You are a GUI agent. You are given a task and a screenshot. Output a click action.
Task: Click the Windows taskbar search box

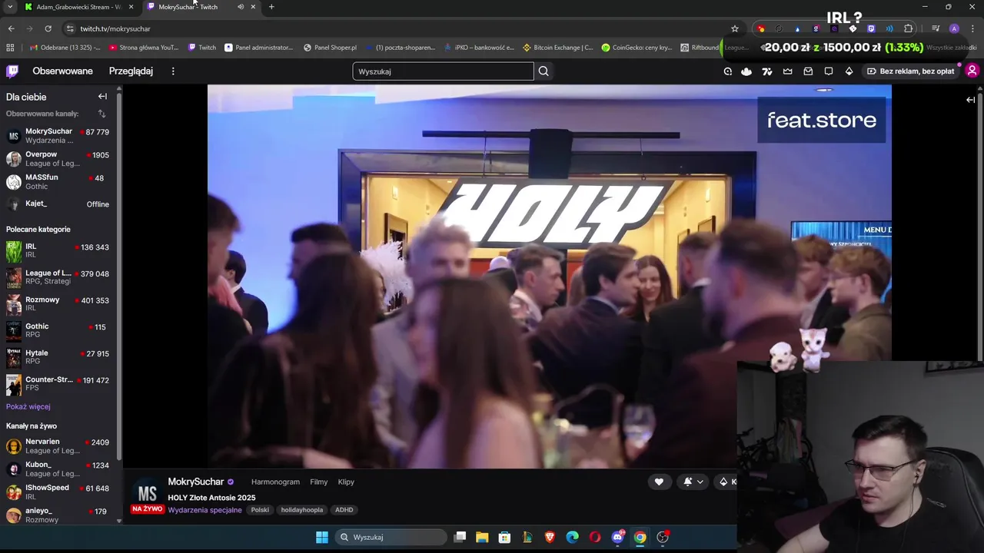pos(391,537)
